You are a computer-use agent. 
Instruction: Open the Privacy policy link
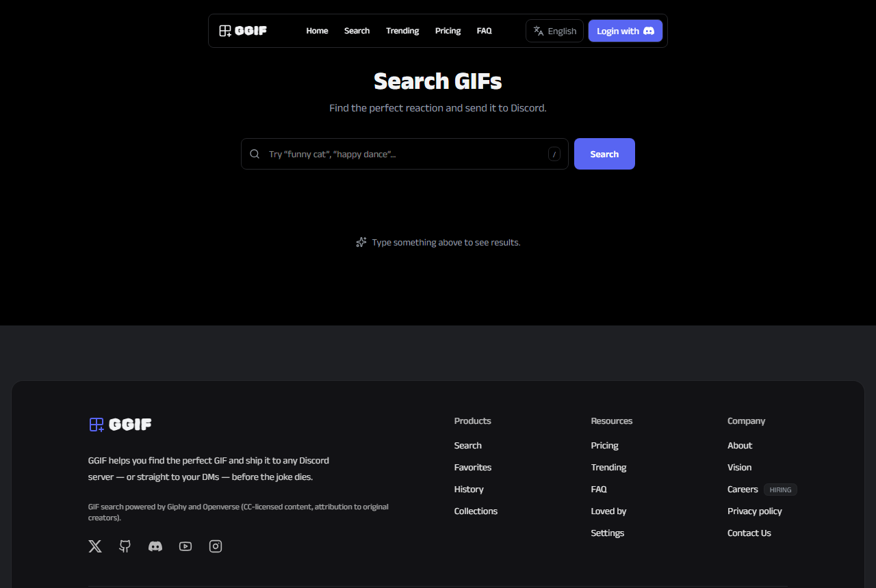point(755,511)
